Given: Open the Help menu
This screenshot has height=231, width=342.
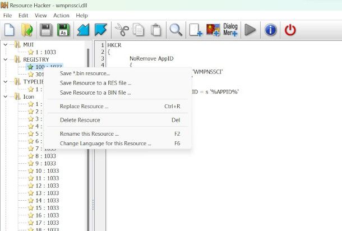Looking at the screenshot, I should pyautogui.click(x=82, y=16).
